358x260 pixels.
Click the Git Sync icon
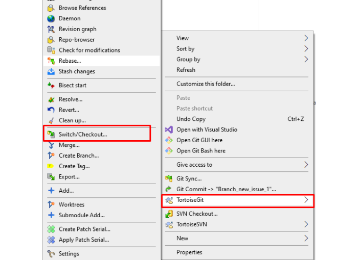click(169, 179)
